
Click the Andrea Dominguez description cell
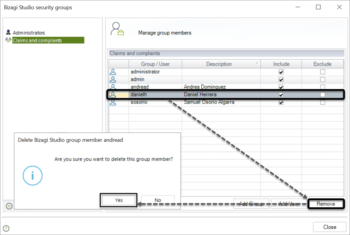coord(221,87)
